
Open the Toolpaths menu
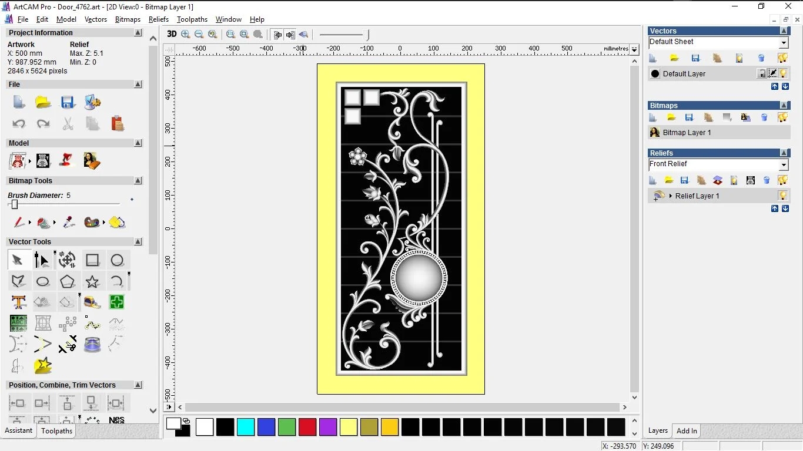click(192, 19)
